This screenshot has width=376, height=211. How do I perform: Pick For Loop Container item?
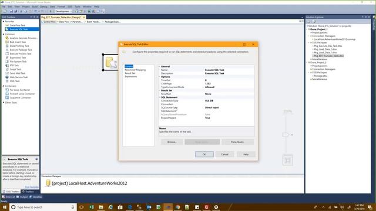click(x=19, y=90)
